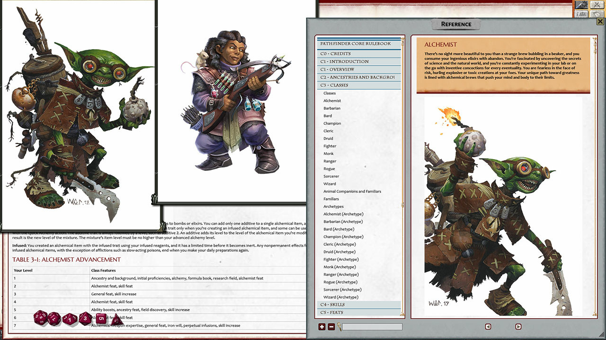Expand the C4 - Skills chapter
Screen dimensions: 606x340
click(359, 305)
